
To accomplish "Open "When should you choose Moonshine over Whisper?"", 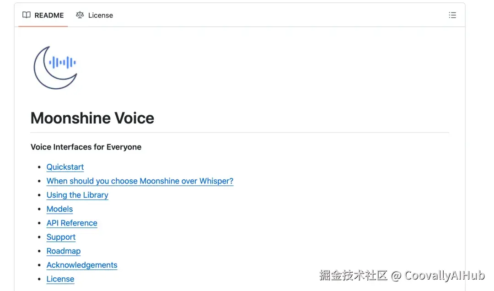I will tap(140, 181).
